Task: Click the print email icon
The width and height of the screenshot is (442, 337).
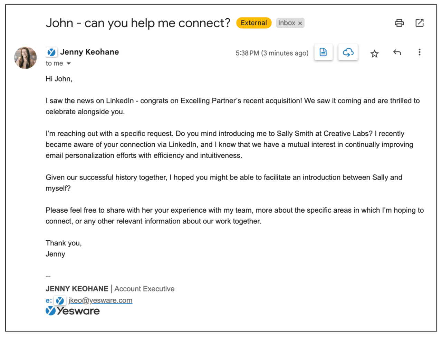Action: click(x=399, y=23)
